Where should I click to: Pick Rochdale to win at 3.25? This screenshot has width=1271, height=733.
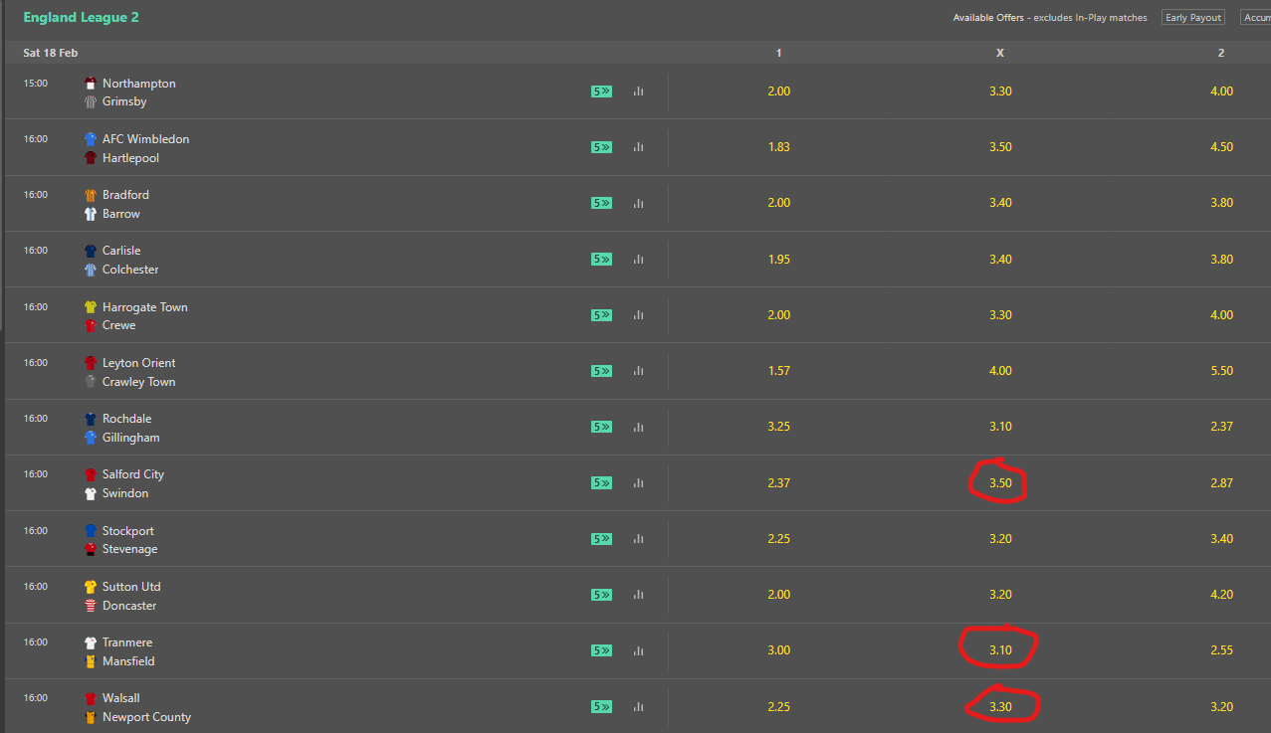(778, 426)
